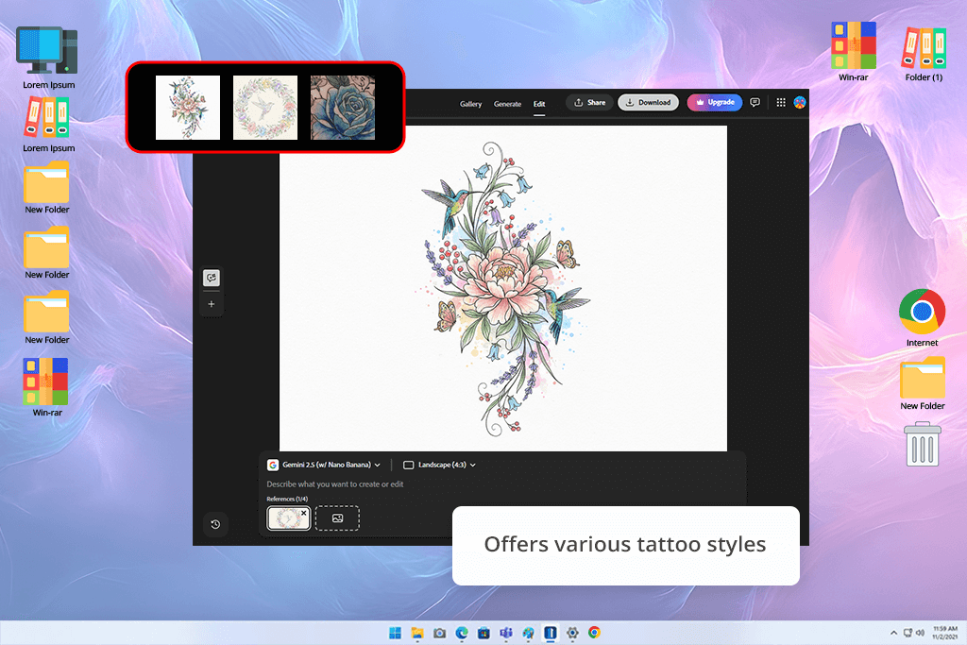Expand the Gemini 2.5 model dropdown
This screenshot has width=967, height=645.
point(325,465)
